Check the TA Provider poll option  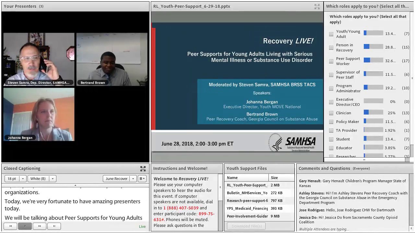click(331, 130)
